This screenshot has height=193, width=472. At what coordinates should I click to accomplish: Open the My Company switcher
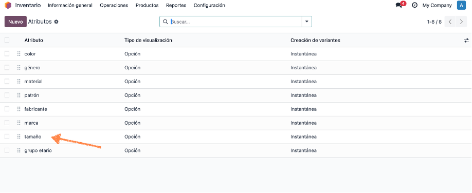(437, 5)
